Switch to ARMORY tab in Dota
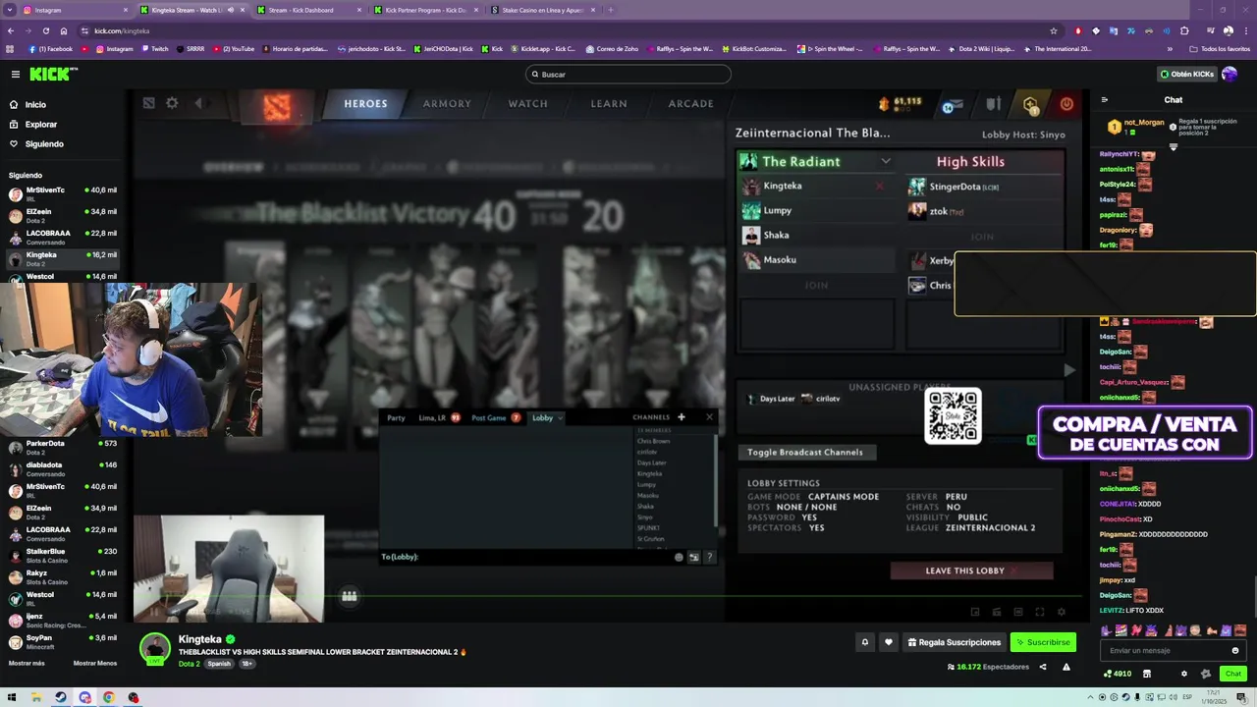The width and height of the screenshot is (1257, 707). pos(447,103)
